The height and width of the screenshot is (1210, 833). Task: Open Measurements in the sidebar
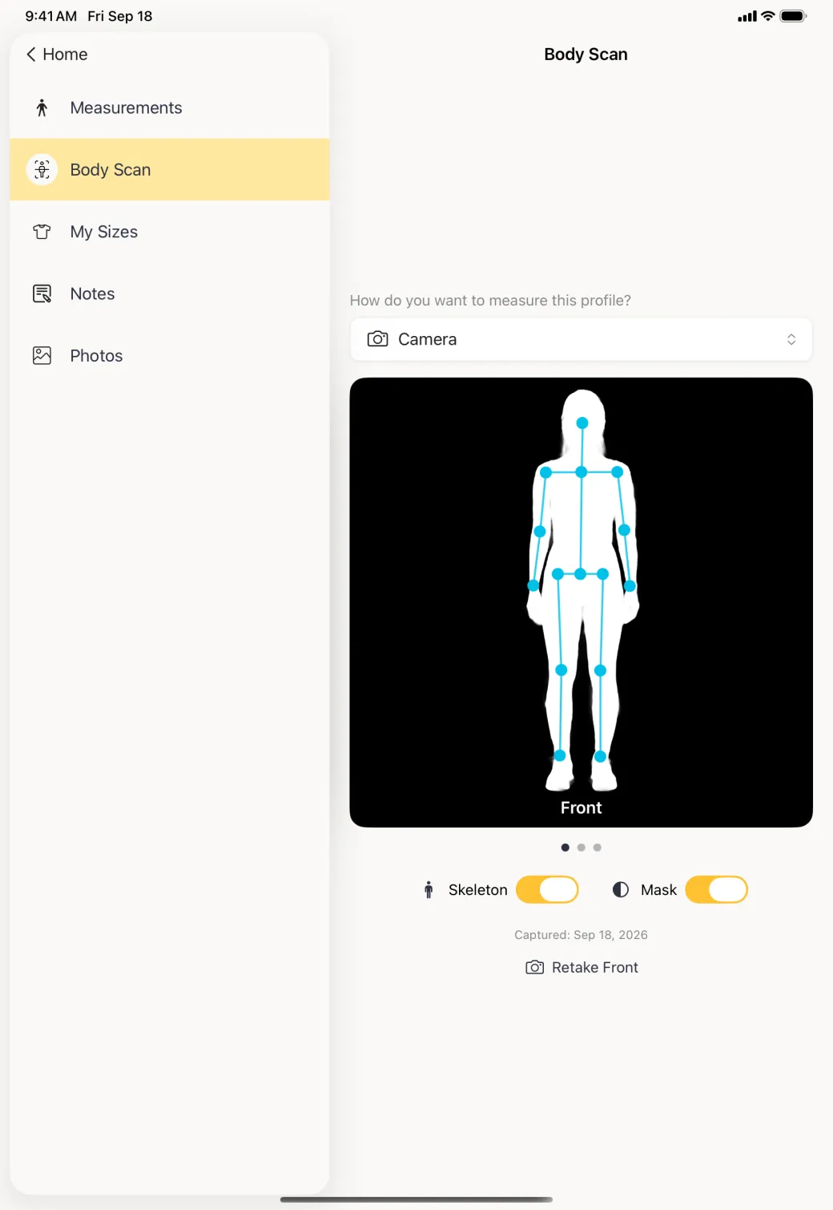[x=170, y=108]
